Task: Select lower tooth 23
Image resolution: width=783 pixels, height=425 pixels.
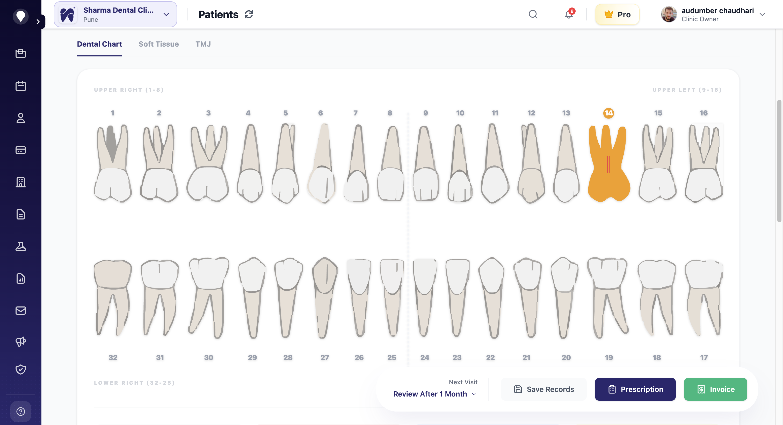Action: 457,298
